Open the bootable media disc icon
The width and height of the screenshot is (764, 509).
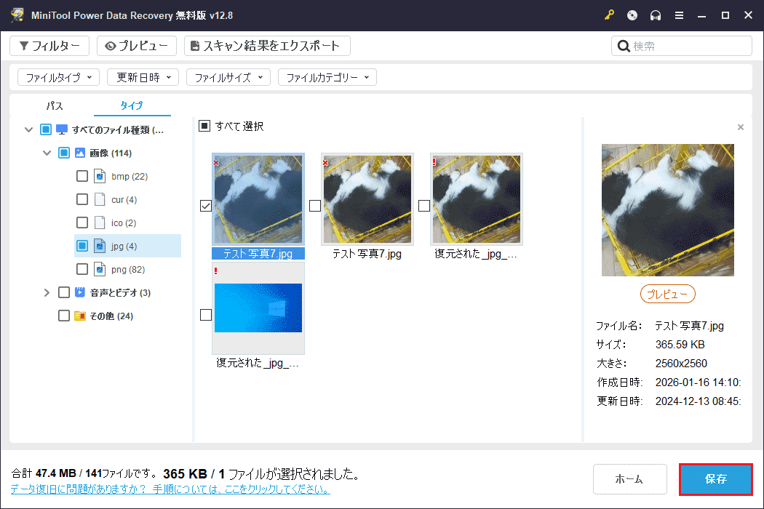tap(632, 15)
